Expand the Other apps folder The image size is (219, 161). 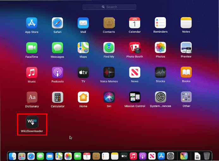186,97
